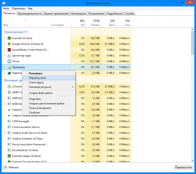Switch to the Подробности tab
The height and width of the screenshot is (174, 196).
coord(115,14)
